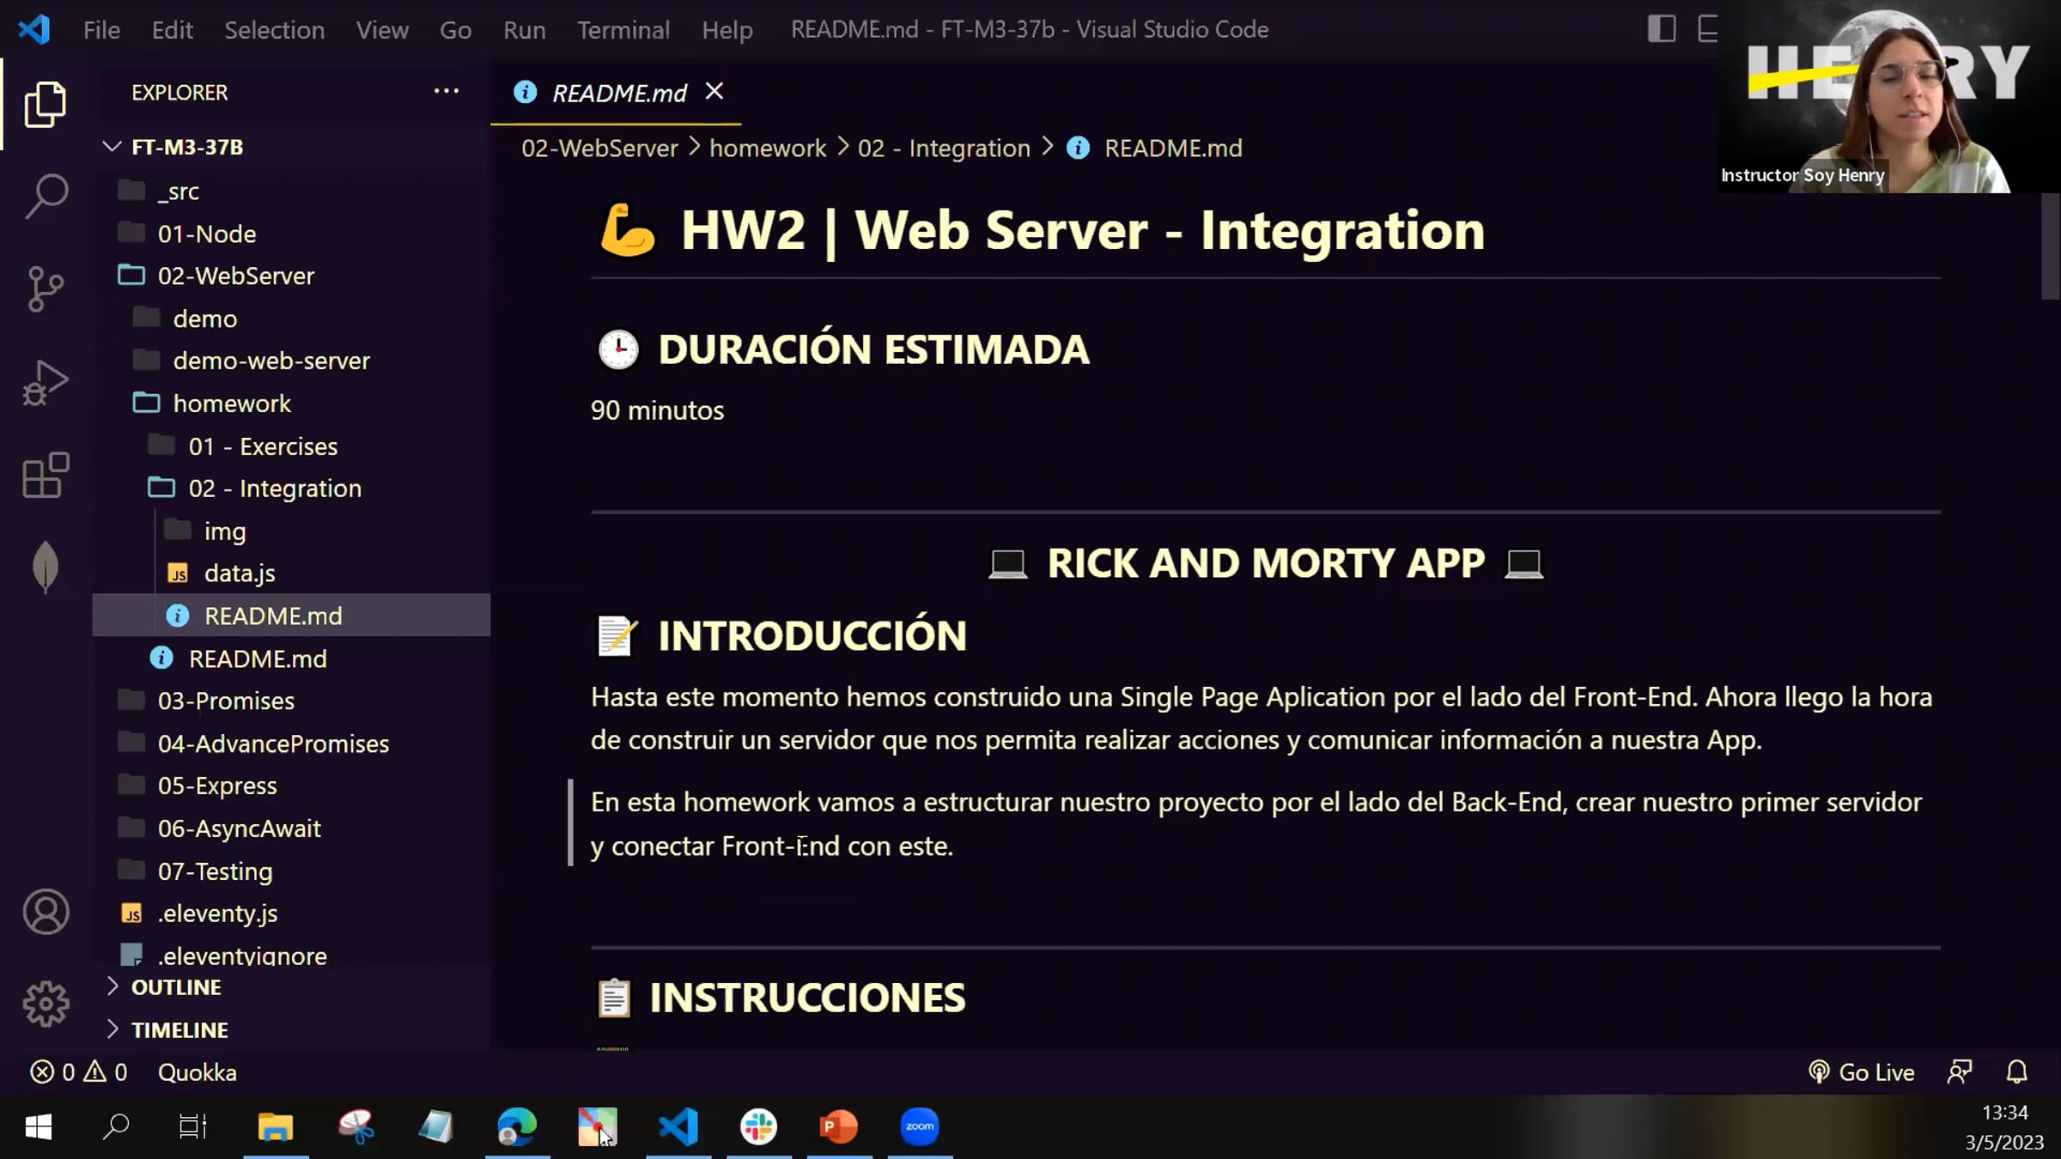Screen dimensions: 2061x1159
Task: Open the Source Control view
Action: click(x=46, y=288)
